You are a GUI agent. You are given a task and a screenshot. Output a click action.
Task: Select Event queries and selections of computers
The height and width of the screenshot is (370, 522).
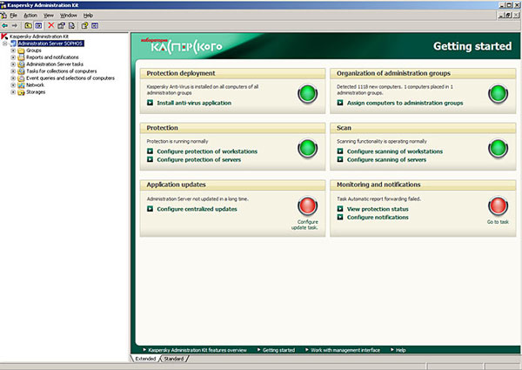[x=70, y=78]
